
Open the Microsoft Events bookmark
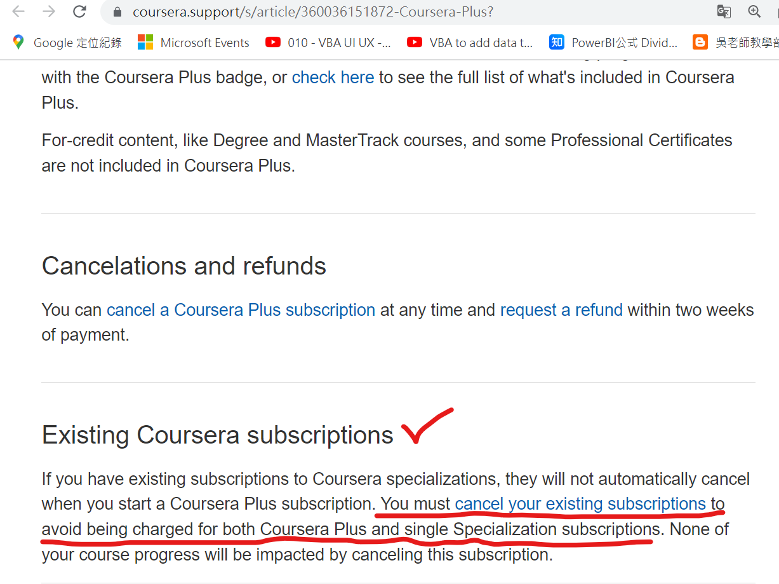tap(194, 43)
